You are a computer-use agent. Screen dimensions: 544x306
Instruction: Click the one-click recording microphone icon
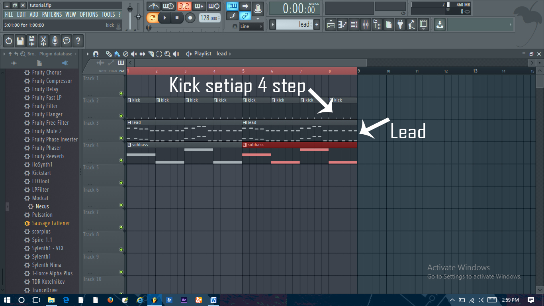click(x=55, y=41)
